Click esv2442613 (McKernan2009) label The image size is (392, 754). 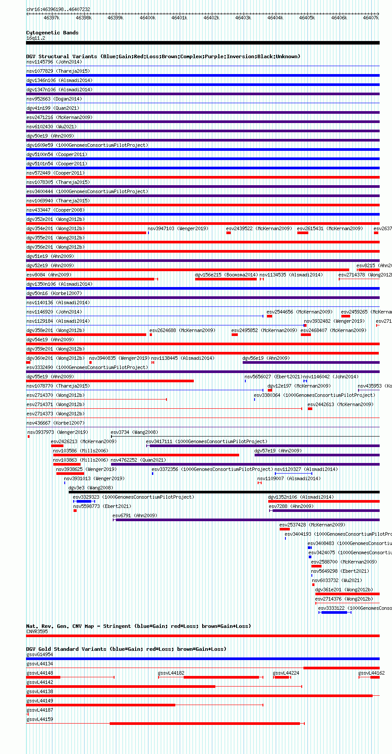pyautogui.click(x=340, y=404)
